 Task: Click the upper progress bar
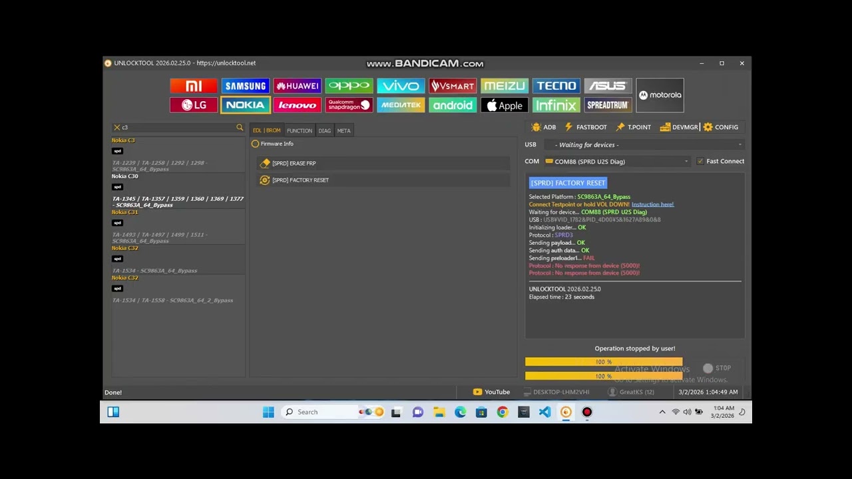coord(604,362)
